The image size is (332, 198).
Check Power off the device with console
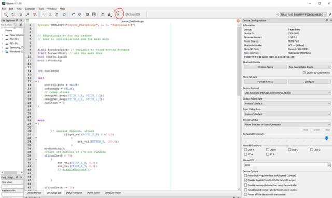click(x=245, y=194)
